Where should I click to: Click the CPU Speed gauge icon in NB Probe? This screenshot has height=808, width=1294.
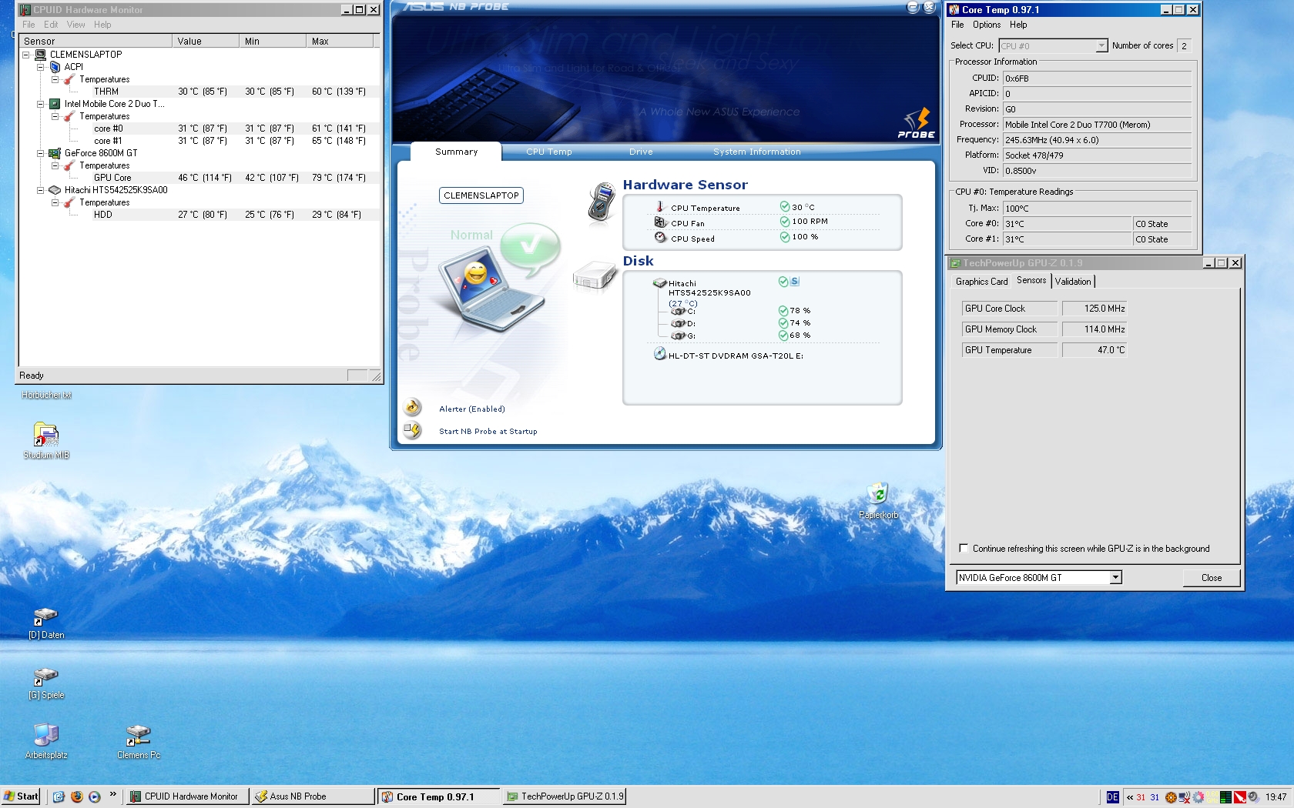(660, 238)
